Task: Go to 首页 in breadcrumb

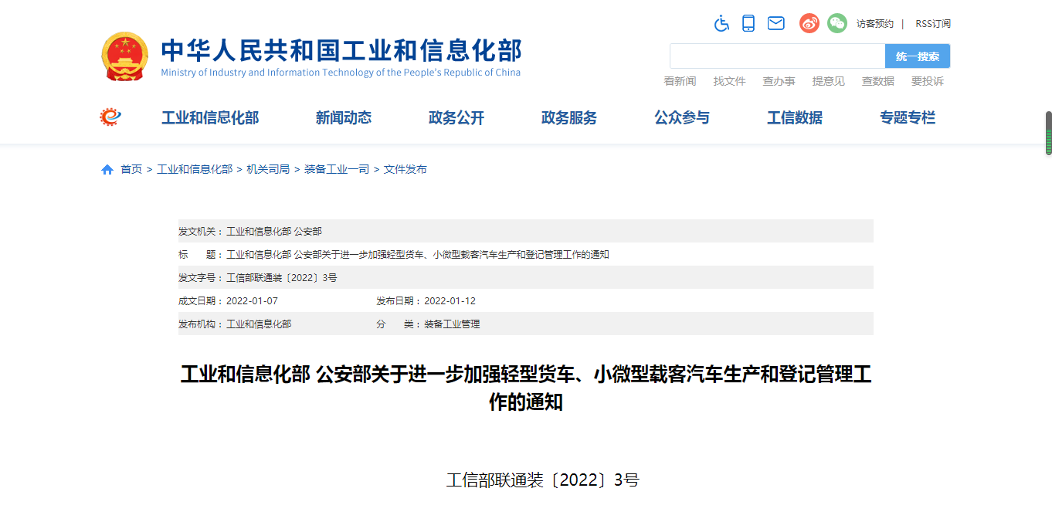Action: 131,169
